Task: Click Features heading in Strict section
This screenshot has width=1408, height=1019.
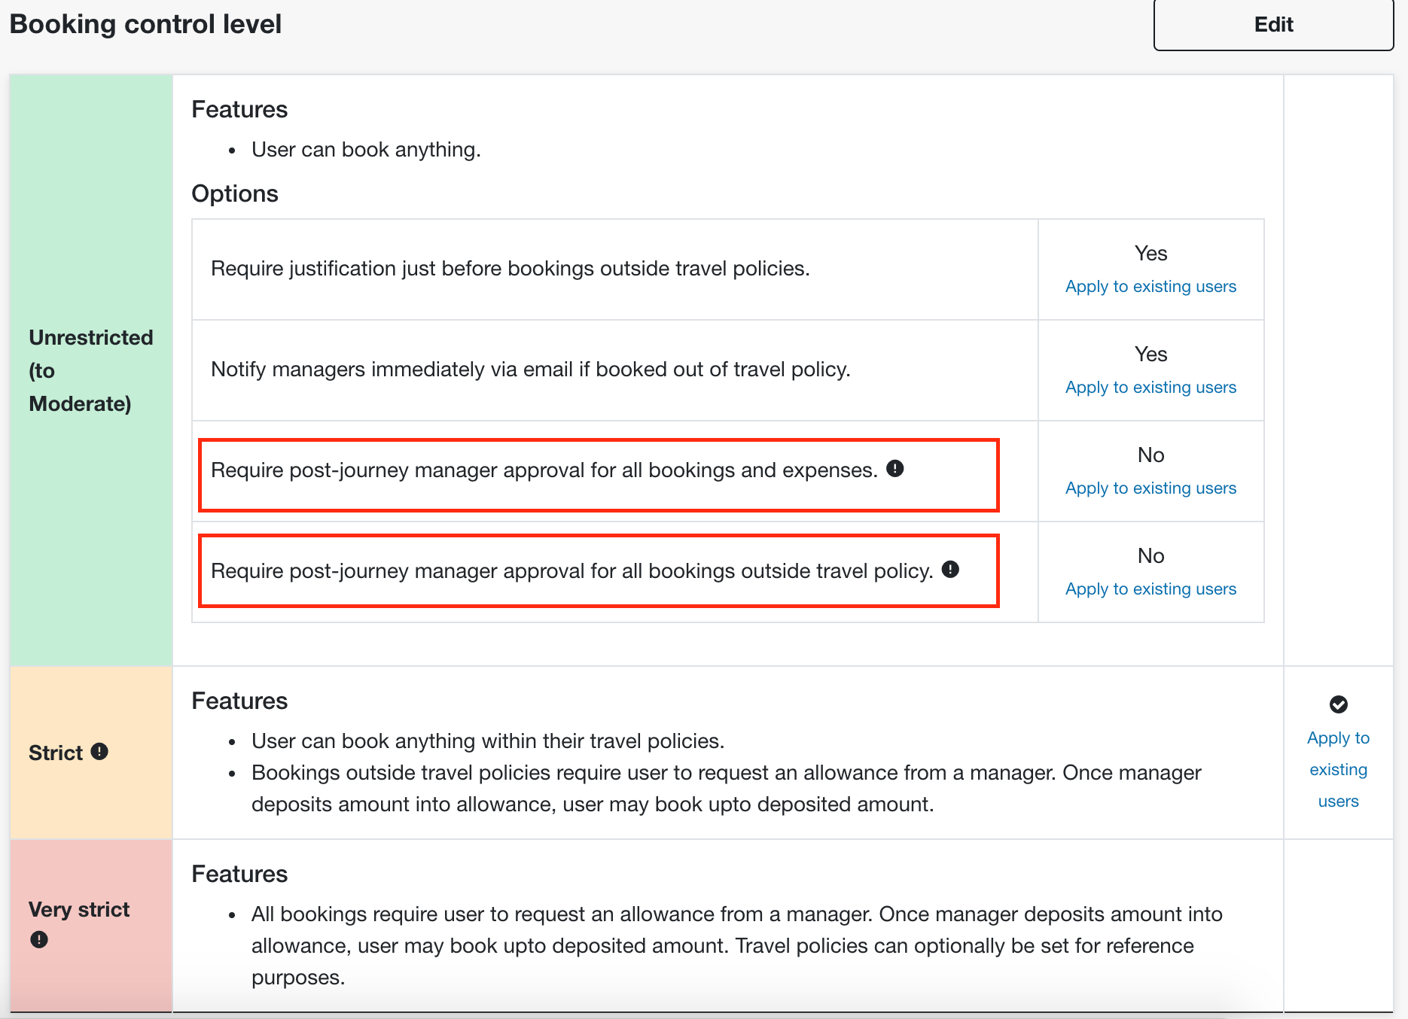Action: coord(239,701)
